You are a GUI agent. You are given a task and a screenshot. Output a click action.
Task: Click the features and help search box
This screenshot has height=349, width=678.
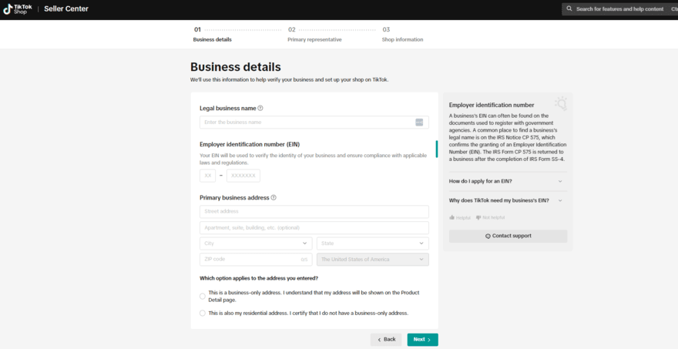point(620,9)
